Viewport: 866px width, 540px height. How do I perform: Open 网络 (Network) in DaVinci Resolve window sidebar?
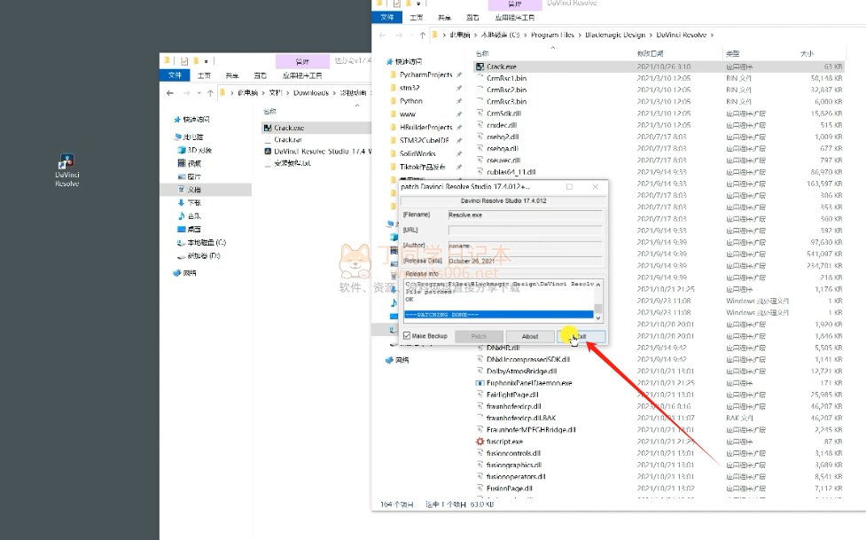tap(402, 360)
